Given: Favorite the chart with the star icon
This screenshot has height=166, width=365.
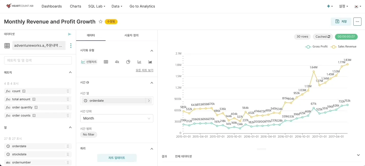Looking at the screenshot, I should pos(101,22).
